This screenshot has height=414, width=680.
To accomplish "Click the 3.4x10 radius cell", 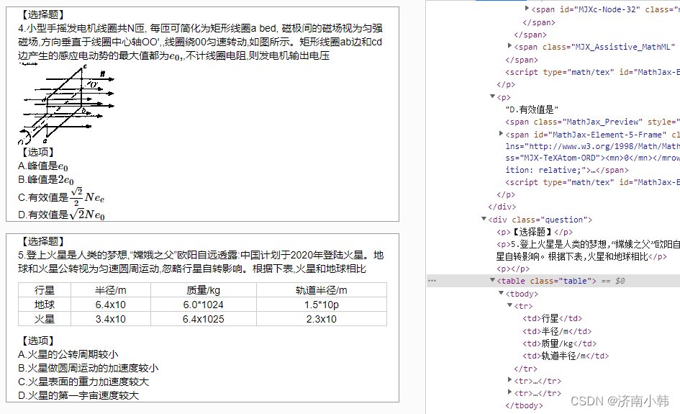I will pyautogui.click(x=111, y=319).
